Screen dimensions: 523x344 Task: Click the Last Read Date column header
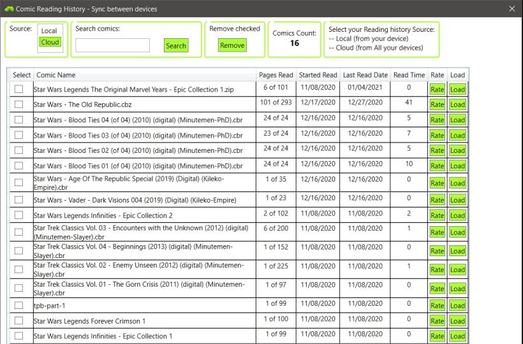click(x=365, y=75)
